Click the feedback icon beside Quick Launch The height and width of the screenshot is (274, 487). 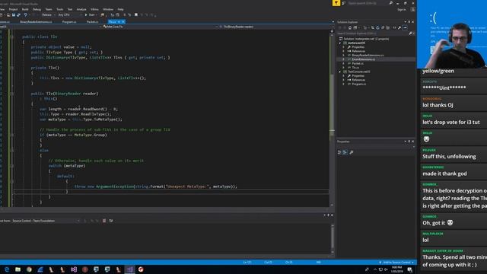[x=344, y=3]
